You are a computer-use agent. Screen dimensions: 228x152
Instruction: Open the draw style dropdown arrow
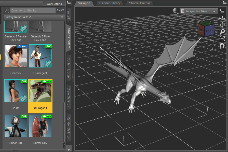point(178,13)
